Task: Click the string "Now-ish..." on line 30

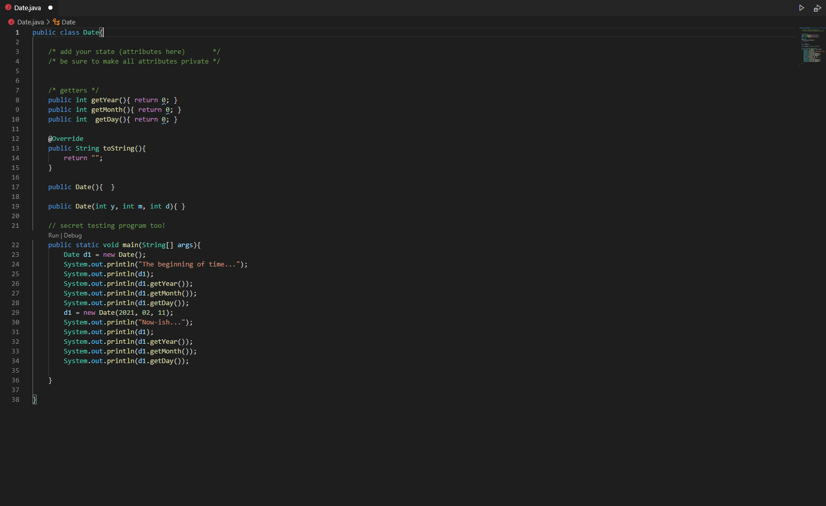Action: 162,322
